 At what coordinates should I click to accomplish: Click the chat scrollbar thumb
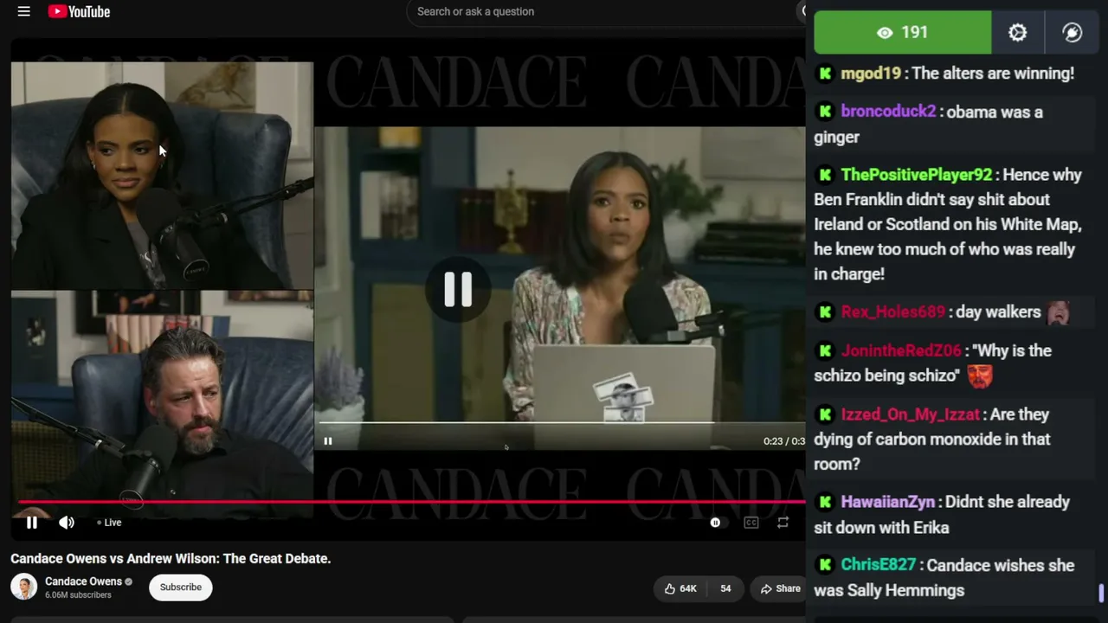[x=1101, y=594]
